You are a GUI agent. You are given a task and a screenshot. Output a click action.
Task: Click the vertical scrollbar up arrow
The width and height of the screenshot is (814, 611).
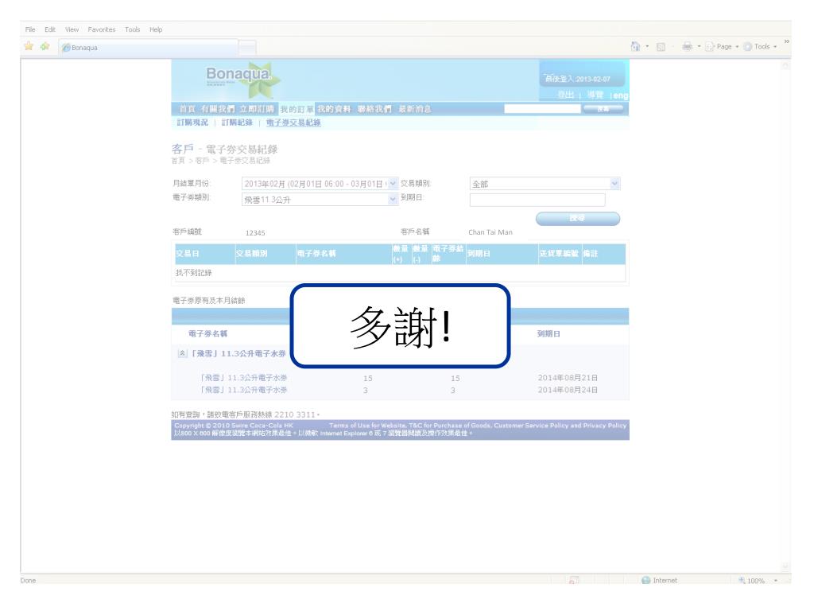[786, 66]
